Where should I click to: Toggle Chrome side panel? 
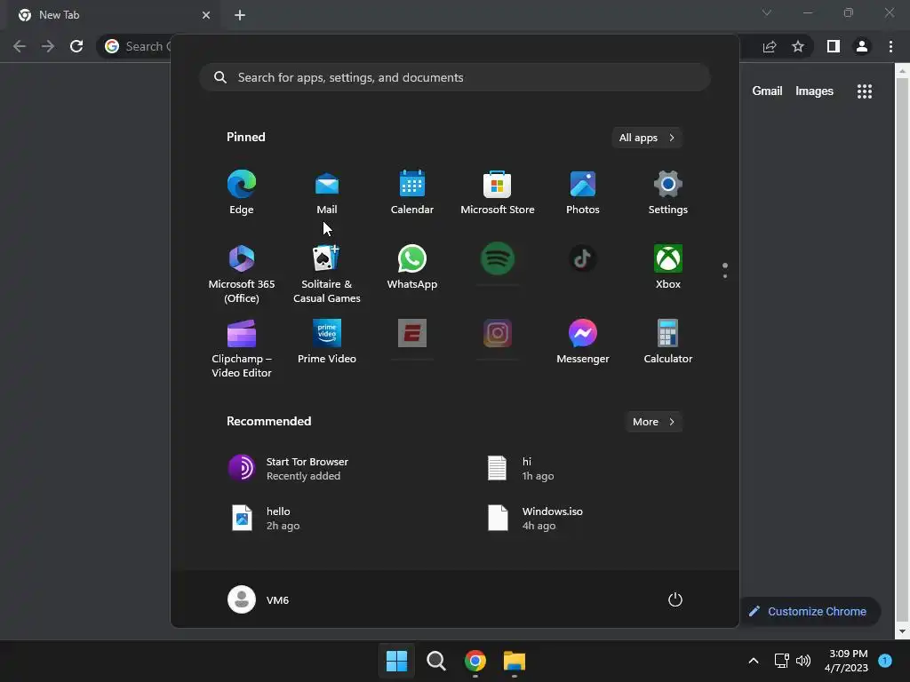[x=834, y=46]
